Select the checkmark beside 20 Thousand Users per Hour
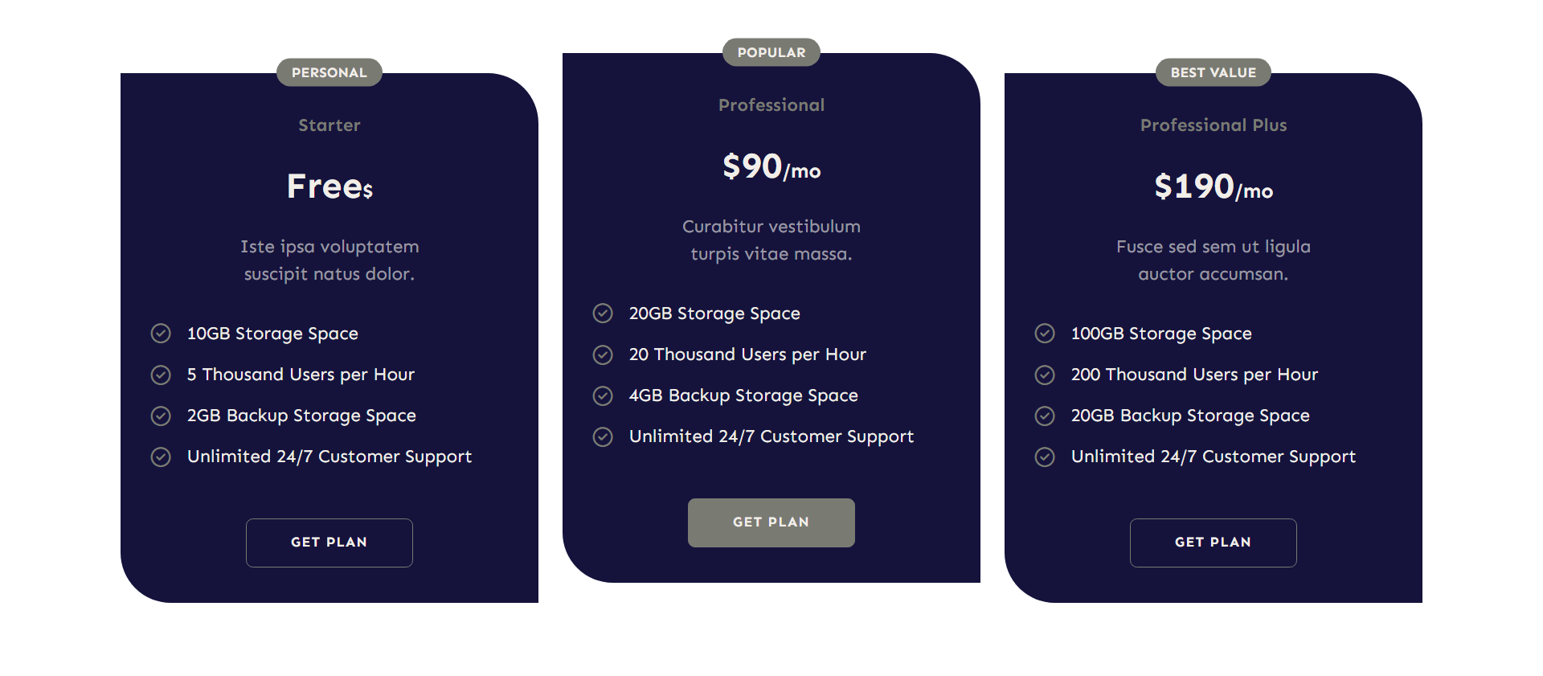Image resolution: width=1543 pixels, height=676 pixels. [602, 354]
